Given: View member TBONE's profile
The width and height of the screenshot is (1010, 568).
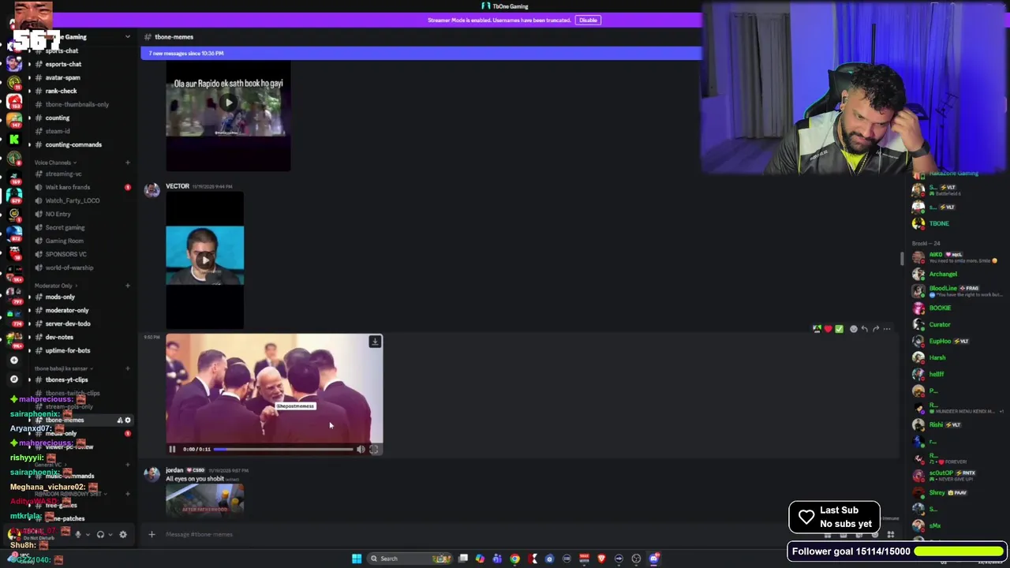Looking at the screenshot, I should pos(939,223).
